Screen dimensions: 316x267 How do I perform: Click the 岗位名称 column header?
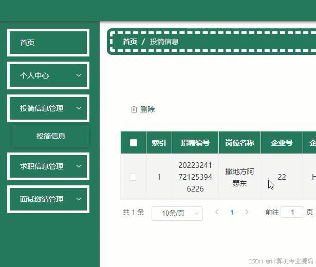[x=239, y=143]
